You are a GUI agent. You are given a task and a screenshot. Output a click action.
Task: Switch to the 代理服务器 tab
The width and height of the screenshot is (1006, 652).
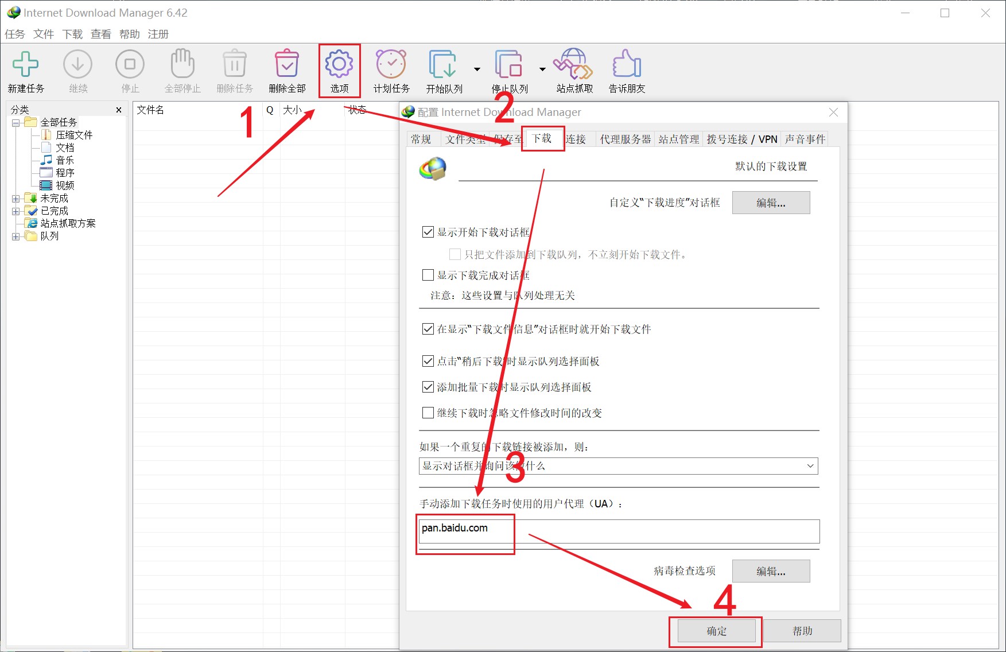click(626, 139)
